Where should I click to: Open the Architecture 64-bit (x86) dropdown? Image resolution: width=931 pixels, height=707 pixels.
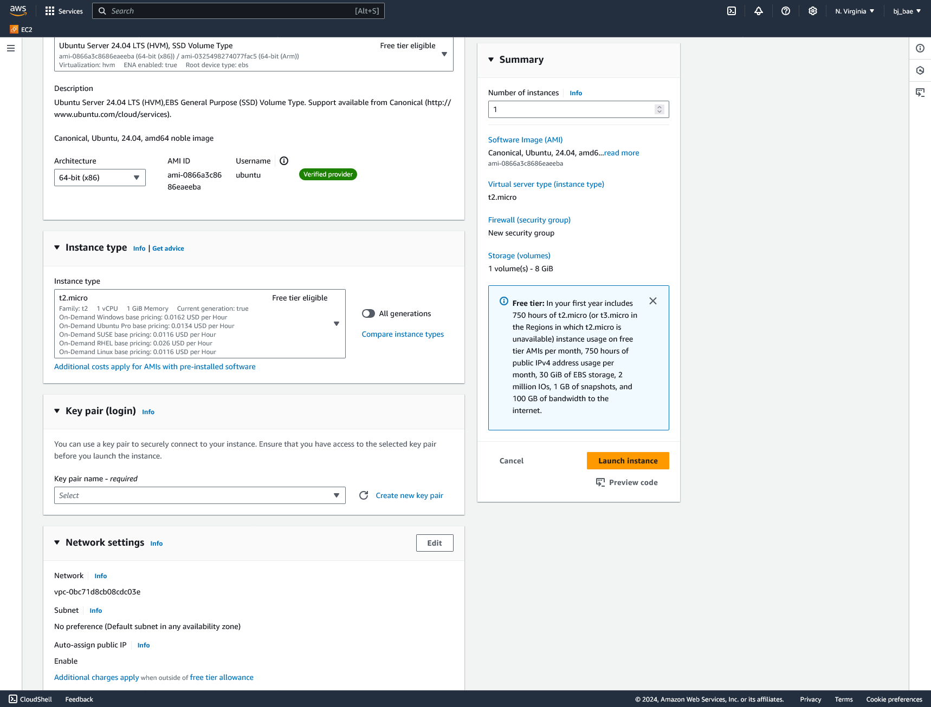click(100, 178)
